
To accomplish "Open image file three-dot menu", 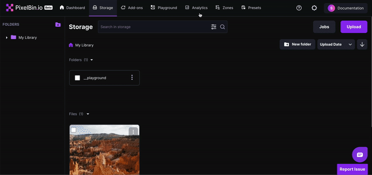I will 133,132.
